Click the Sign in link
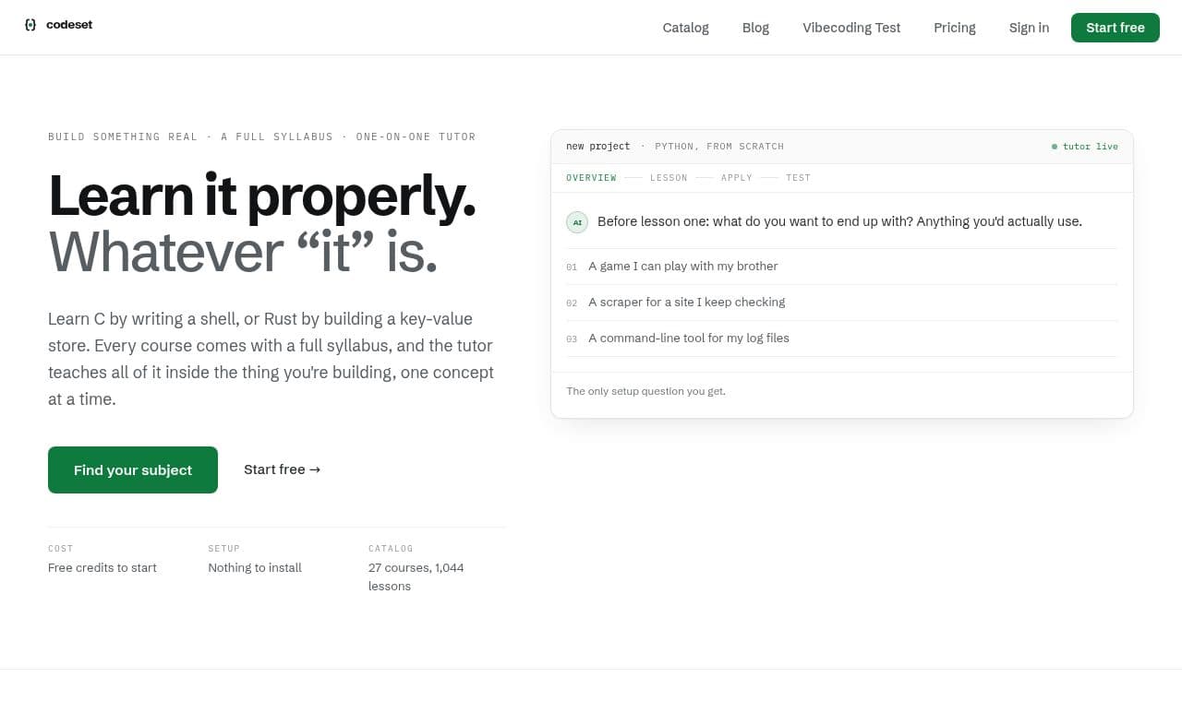Image resolution: width=1182 pixels, height=701 pixels. [x=1029, y=28]
